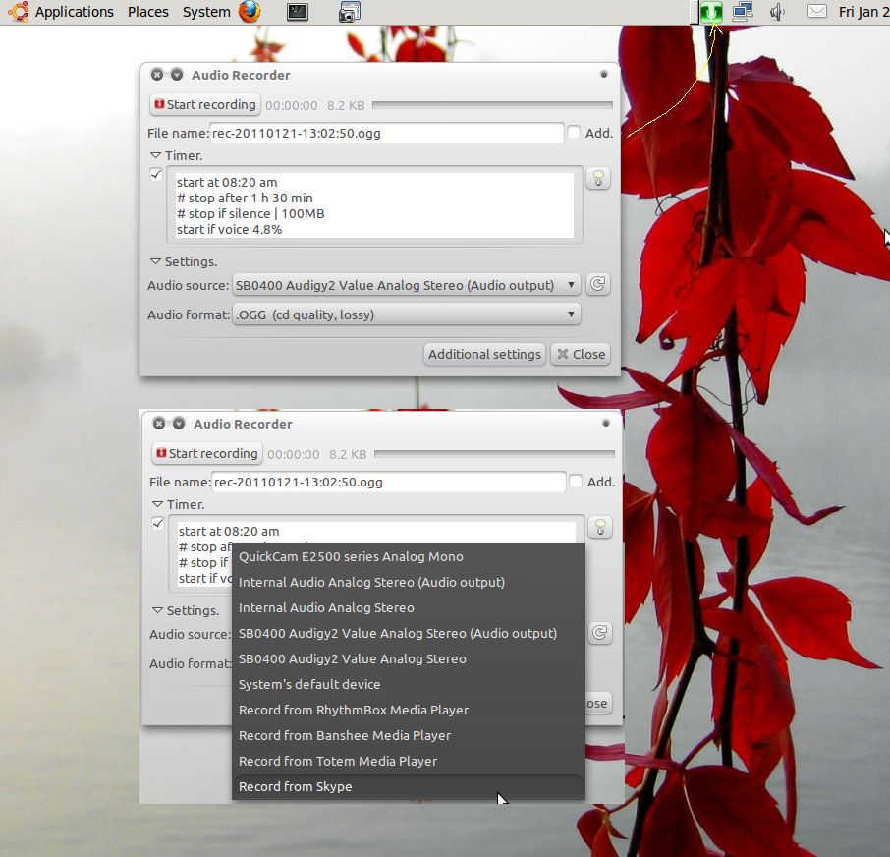Viewport: 890px width, 857px height.
Task: Open the network connections tray icon
Action: [742, 12]
